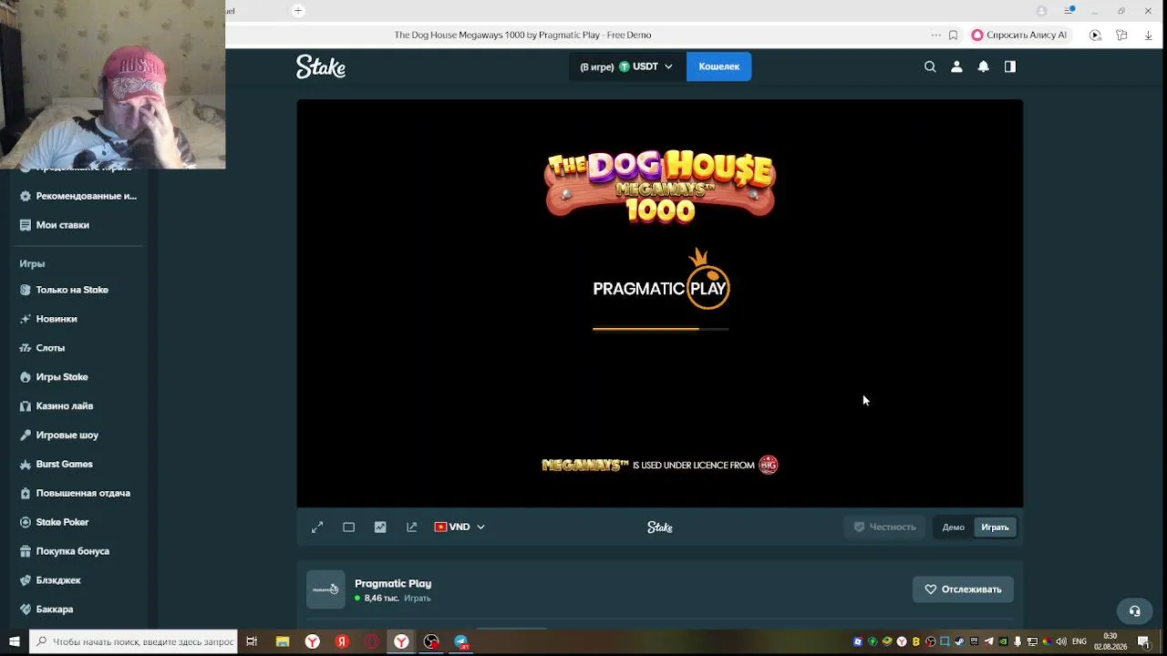Click the Играть link beside 8,46 тыс.
This screenshot has height=656, width=1167.
point(418,599)
